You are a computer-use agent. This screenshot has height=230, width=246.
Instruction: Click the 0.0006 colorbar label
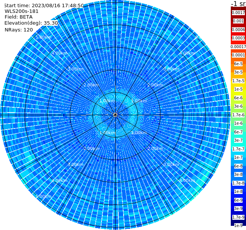click(238, 30)
